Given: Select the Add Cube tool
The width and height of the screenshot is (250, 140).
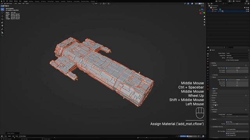Looking at the screenshot, I should click(2, 36).
